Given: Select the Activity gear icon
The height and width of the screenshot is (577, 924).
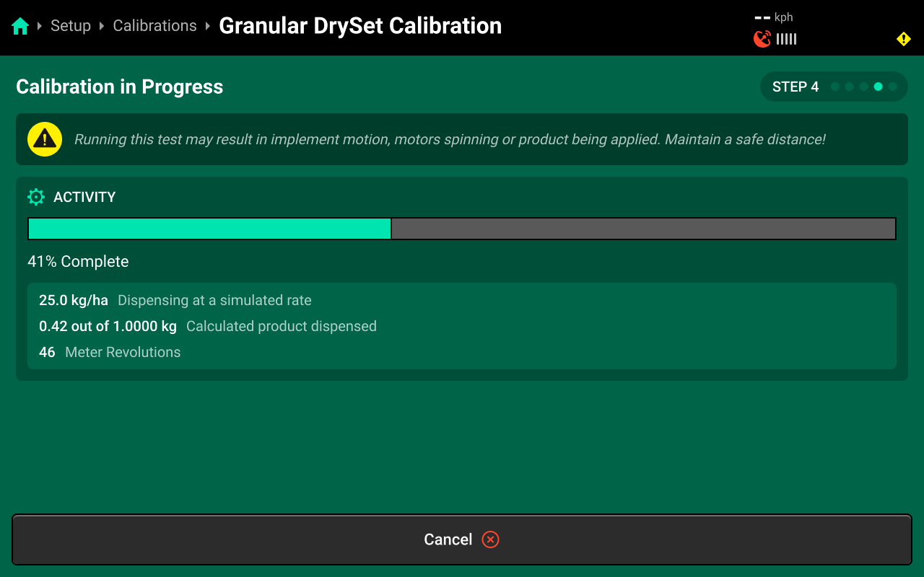Looking at the screenshot, I should click(x=36, y=197).
